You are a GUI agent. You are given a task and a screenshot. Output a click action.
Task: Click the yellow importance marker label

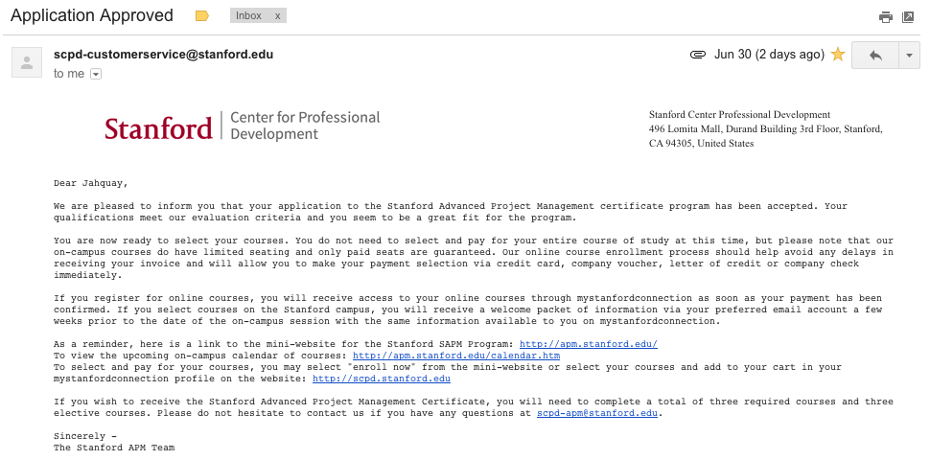click(x=202, y=16)
